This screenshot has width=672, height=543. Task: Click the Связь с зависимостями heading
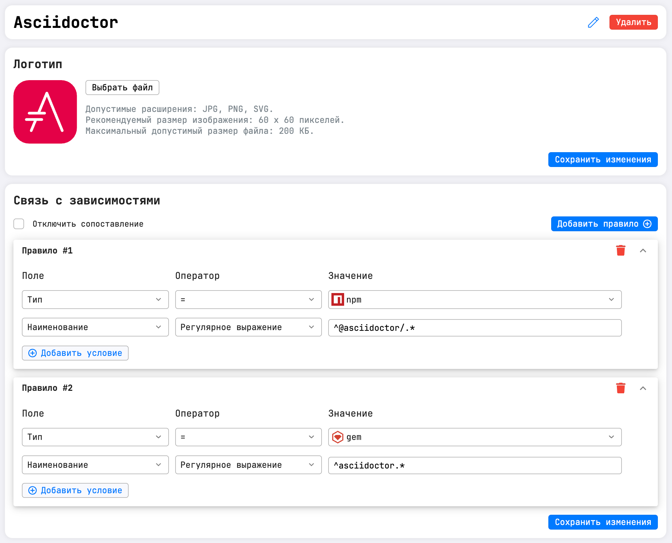pos(87,201)
